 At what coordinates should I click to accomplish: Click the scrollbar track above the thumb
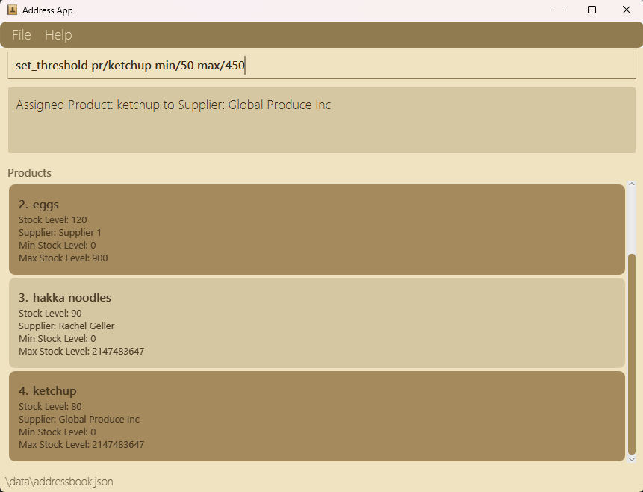(632, 222)
